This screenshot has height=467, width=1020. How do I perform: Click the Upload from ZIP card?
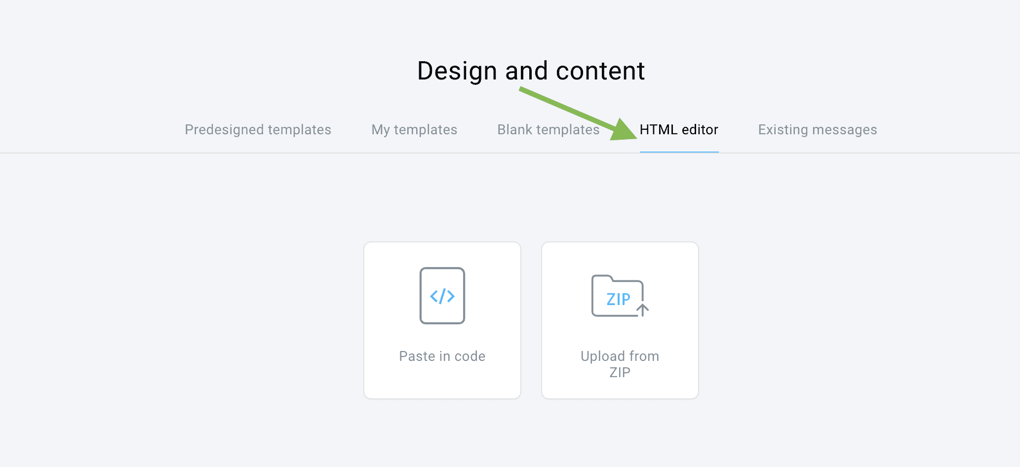point(620,320)
